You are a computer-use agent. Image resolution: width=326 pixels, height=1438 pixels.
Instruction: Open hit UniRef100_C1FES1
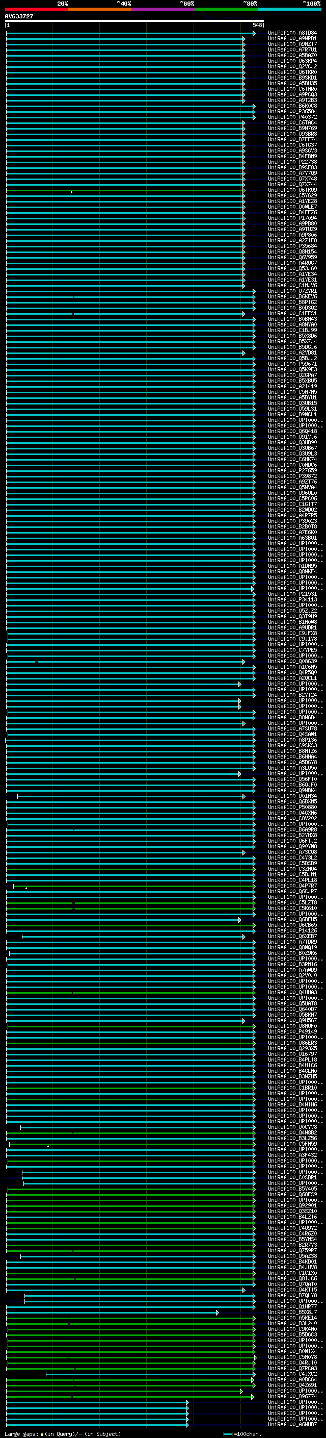click(292, 314)
